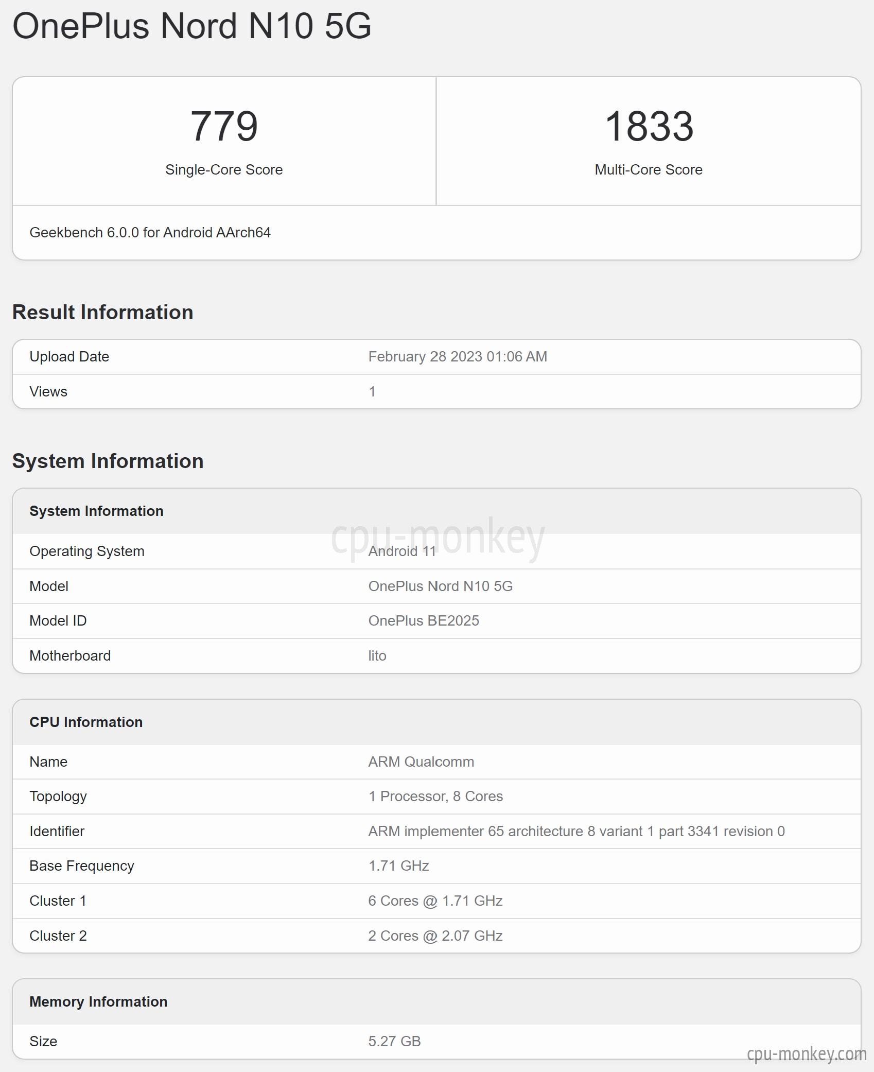
Task: Click the Cluster 1 label
Action: click(x=58, y=901)
